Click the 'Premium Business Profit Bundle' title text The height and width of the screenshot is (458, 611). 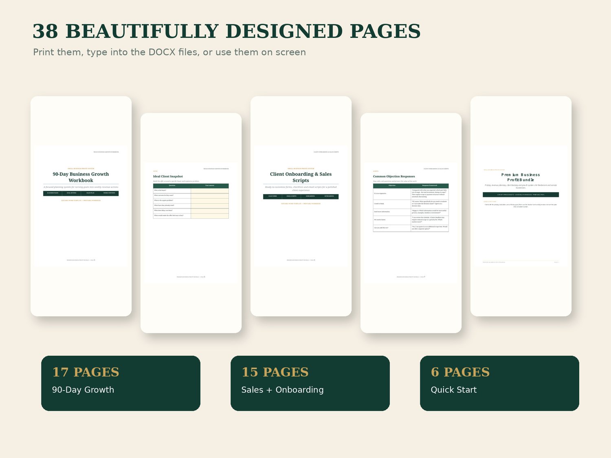click(x=521, y=177)
